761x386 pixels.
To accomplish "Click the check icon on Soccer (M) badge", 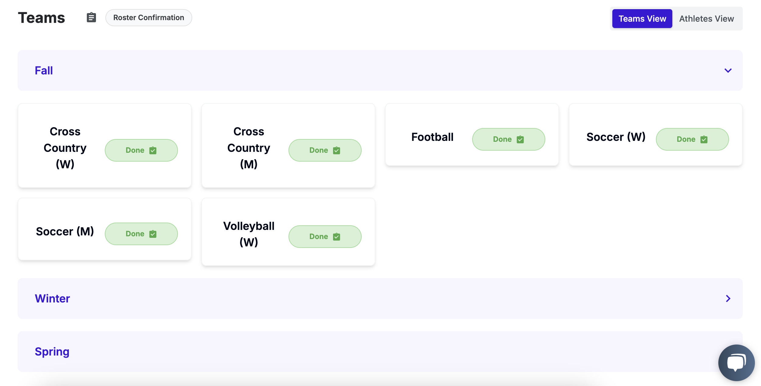I will click(x=153, y=234).
